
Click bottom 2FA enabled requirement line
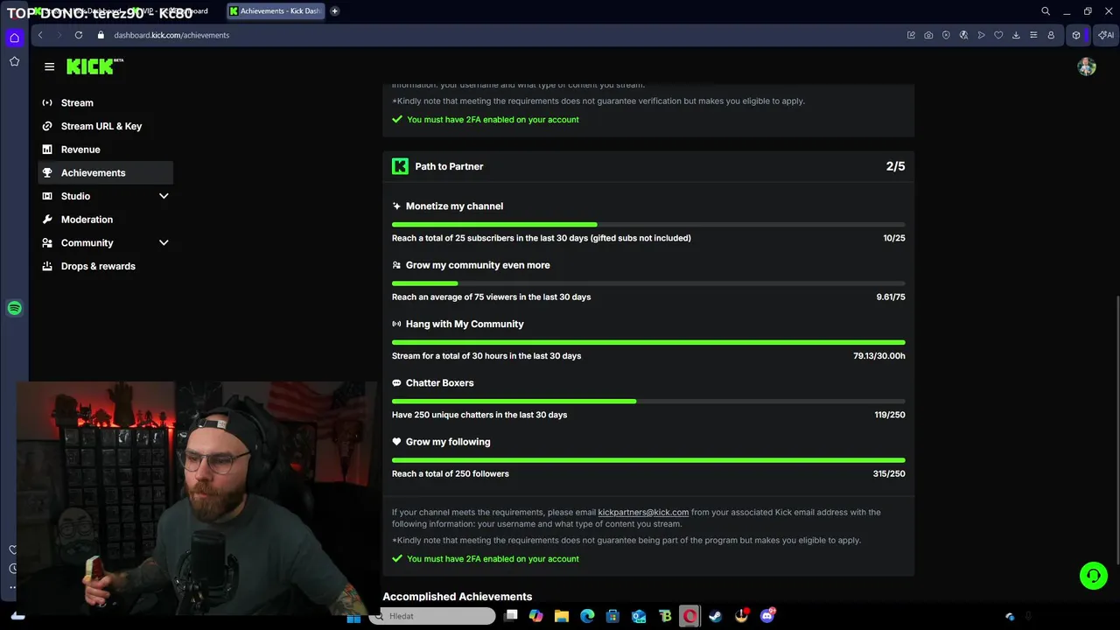tap(486, 558)
